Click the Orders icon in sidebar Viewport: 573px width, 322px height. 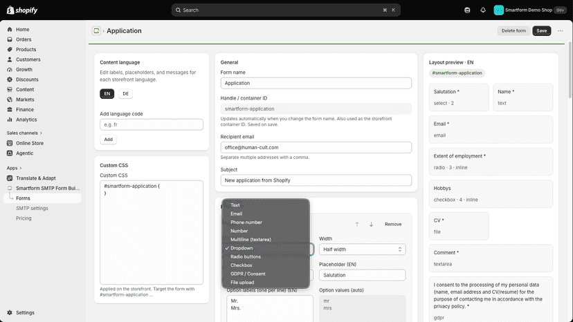(10, 39)
